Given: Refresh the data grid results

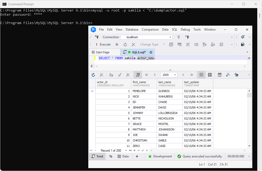Looking at the screenshot, I should tap(93, 75).
